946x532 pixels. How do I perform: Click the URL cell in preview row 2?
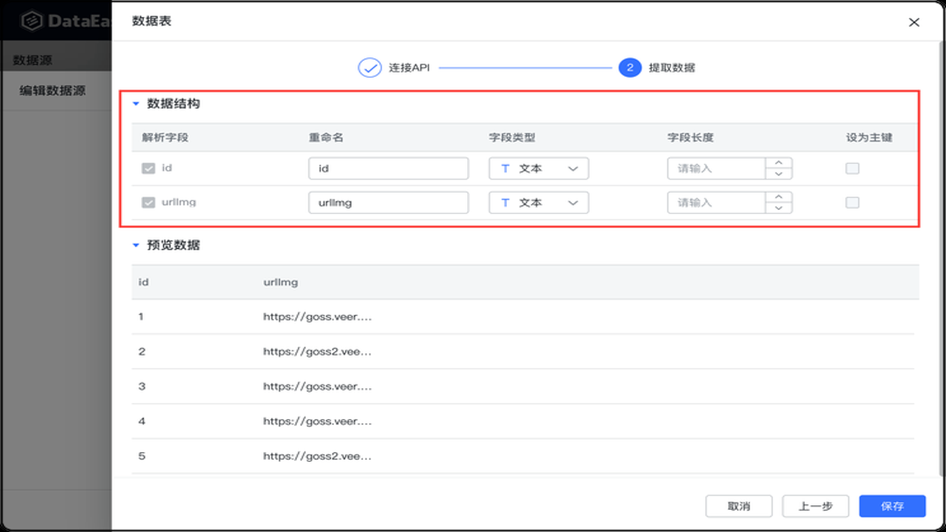point(318,352)
